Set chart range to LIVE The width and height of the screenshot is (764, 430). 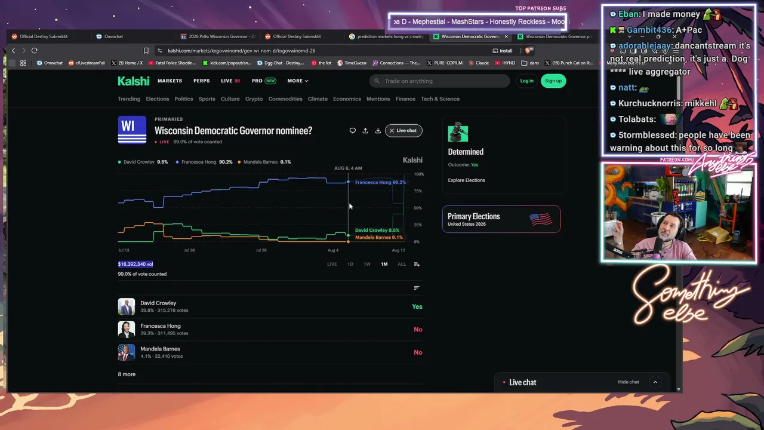pos(332,264)
